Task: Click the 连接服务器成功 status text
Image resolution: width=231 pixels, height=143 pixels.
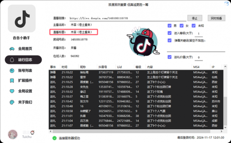Action: (x=69, y=138)
